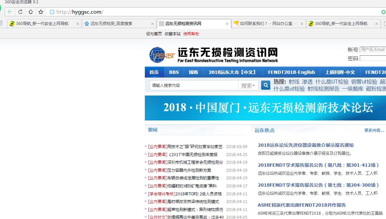Open FENDT2018-English menu item

point(291,72)
